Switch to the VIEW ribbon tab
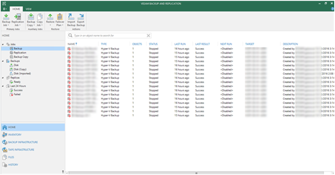Viewport: 335px width, 175px height. [x=28, y=9]
